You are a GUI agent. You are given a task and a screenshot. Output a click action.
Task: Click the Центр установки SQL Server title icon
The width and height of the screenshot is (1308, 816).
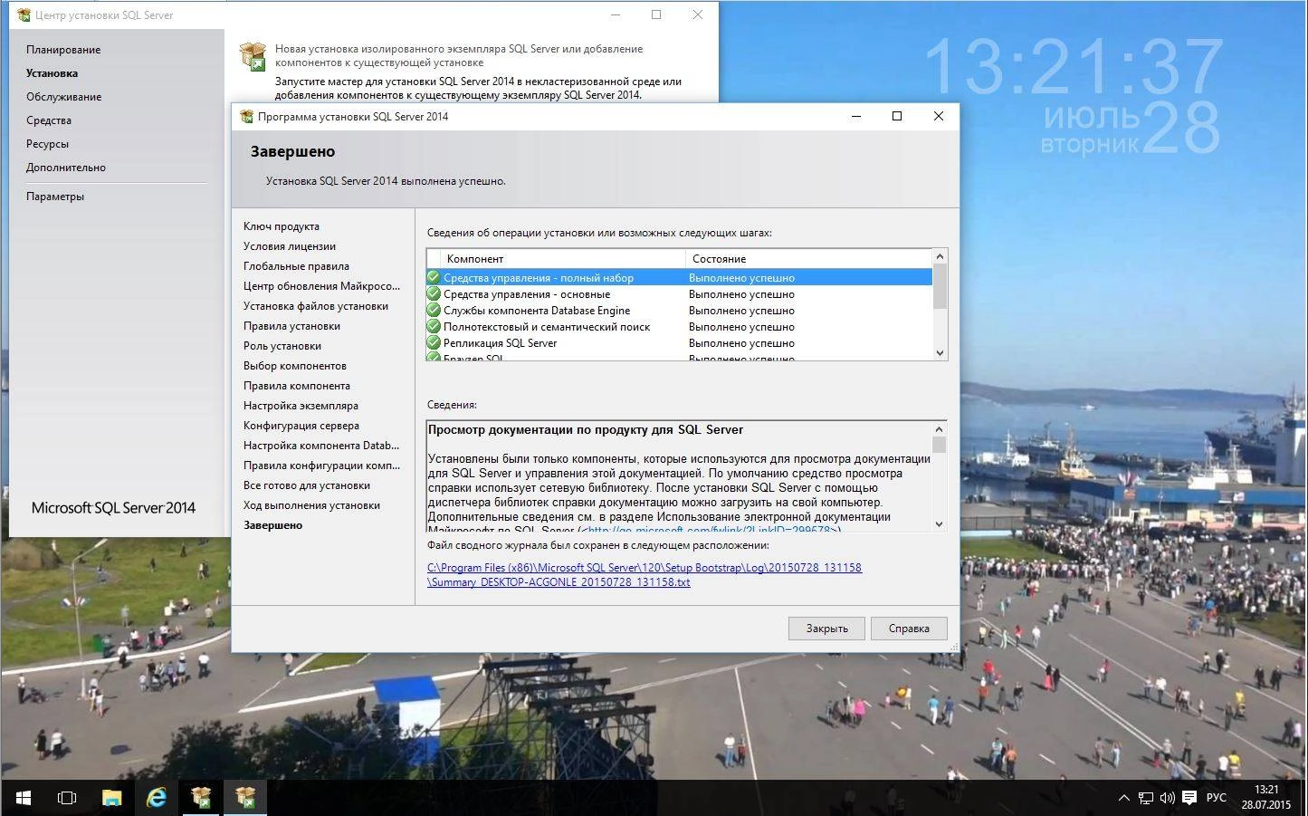pos(24,15)
